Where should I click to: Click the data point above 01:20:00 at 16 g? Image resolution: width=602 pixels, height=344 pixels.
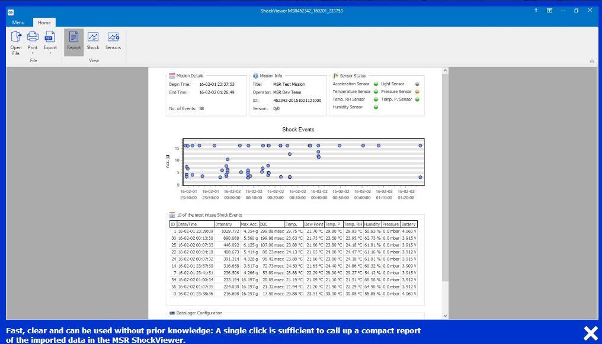(x=421, y=146)
